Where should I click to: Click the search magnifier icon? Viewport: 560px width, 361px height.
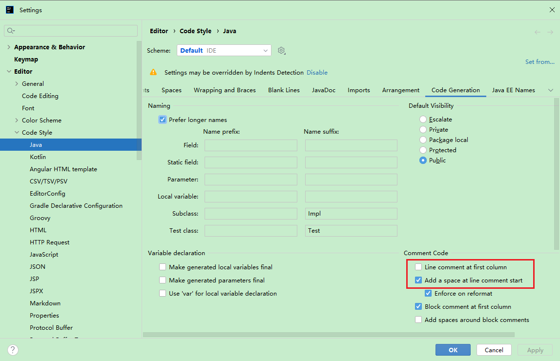tap(10, 31)
